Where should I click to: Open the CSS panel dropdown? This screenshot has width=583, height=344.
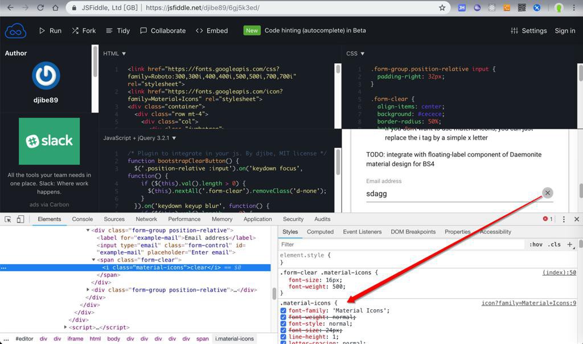355,54
